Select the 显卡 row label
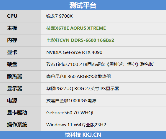The height and width of the screenshot is (139, 166). click(12, 52)
